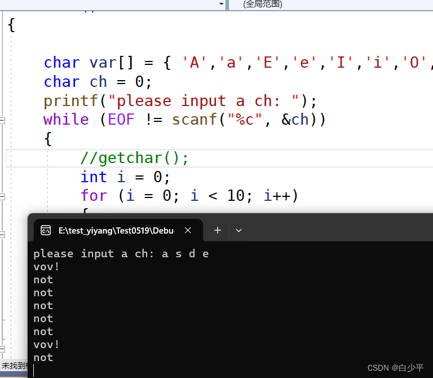433x378 pixels.
Task: Open the left navigation dropdown arrow
Action: click(x=221, y=4)
